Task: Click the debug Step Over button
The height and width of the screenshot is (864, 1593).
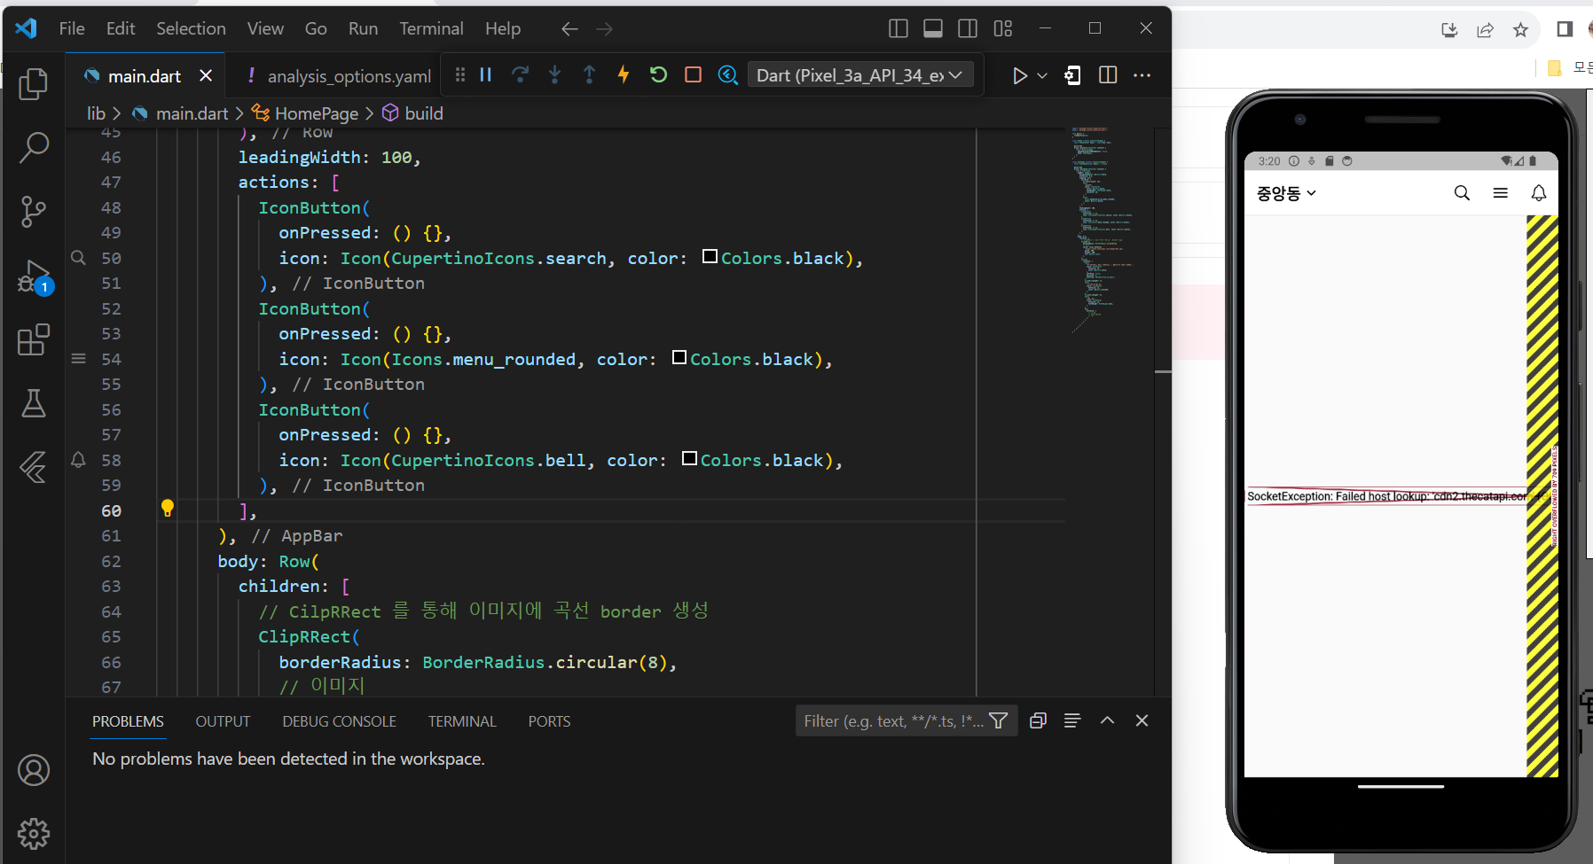Action: 520,75
